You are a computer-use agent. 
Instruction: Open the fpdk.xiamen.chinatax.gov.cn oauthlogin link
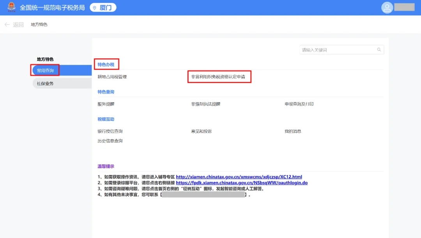pyautogui.click(x=242, y=182)
